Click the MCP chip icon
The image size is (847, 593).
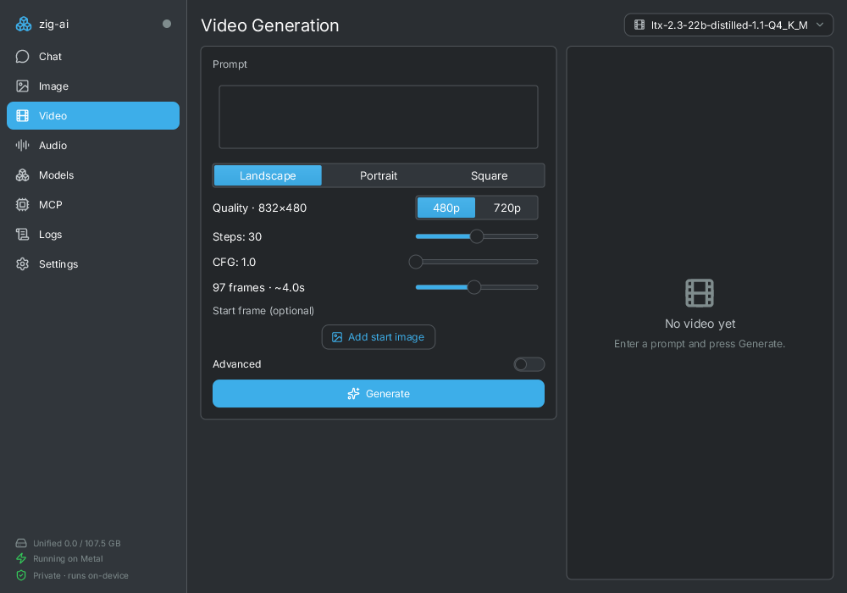(x=22, y=205)
